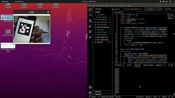The width and height of the screenshot is (175, 98).
Task: Split the terminal panel
Action: click(x=169, y=65)
